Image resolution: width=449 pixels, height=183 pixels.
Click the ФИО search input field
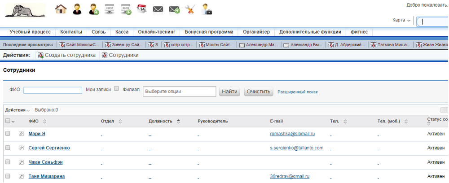pos(53,90)
